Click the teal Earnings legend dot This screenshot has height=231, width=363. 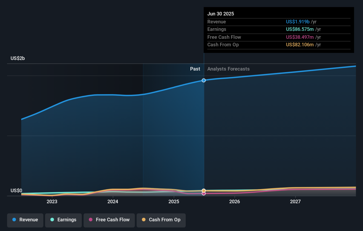(x=52, y=220)
